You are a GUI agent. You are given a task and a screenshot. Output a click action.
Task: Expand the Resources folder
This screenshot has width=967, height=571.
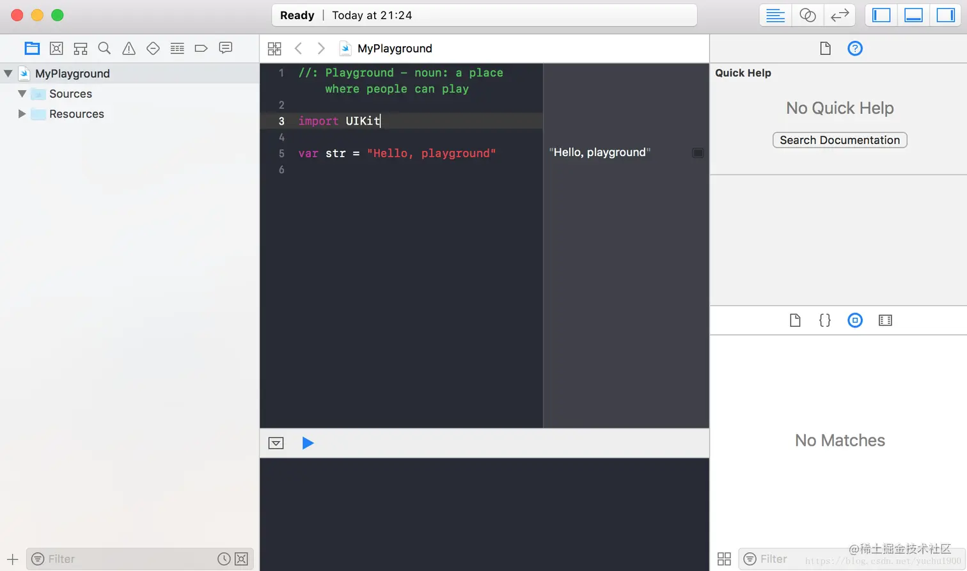pyautogui.click(x=22, y=114)
